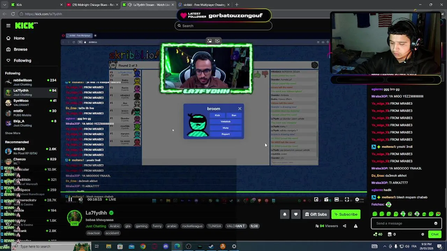The width and height of the screenshot is (447, 251).
Task: Select the Arabic tag
Action: 115,226
